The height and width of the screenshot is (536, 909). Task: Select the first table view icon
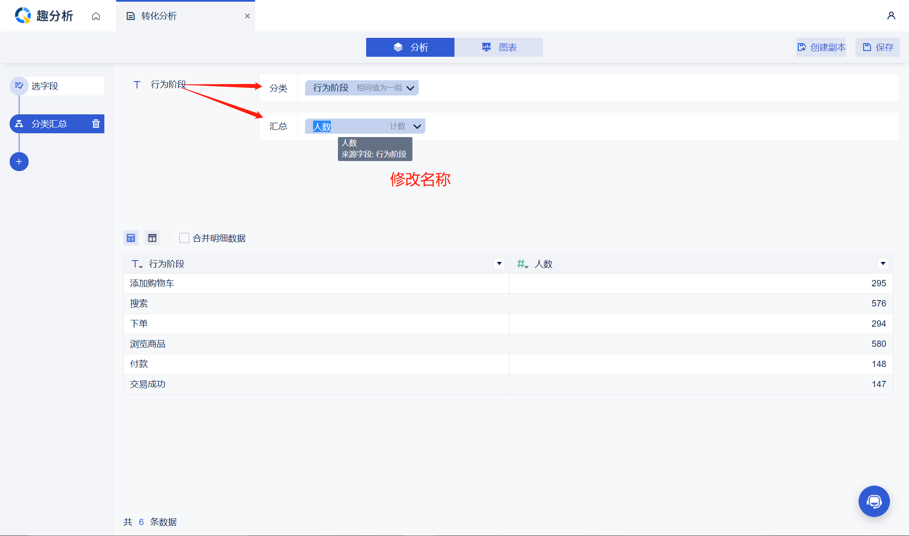[131, 238]
